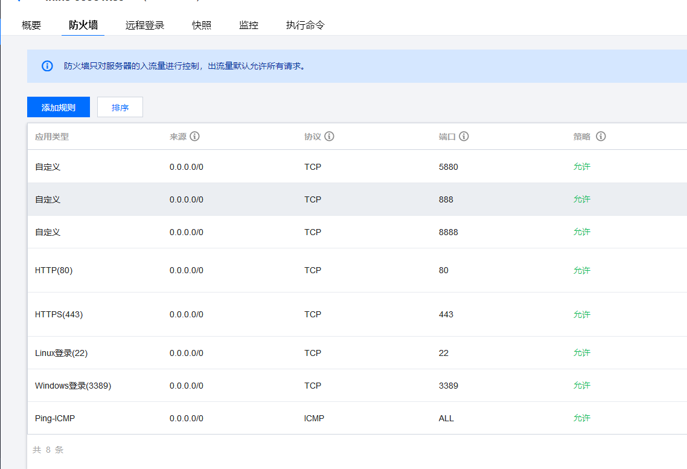Viewport: 687px width, 469px height.
Task: Click the info icon next to 来源 header
Action: 194,137
